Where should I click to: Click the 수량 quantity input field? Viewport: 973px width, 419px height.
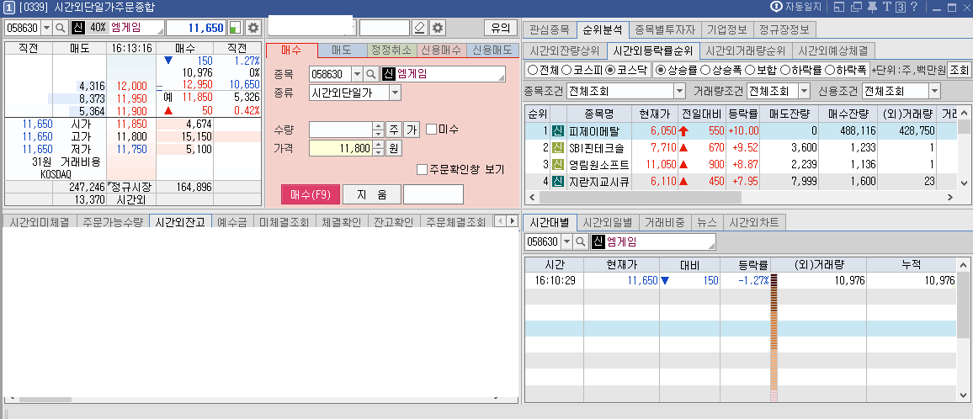[x=341, y=130]
